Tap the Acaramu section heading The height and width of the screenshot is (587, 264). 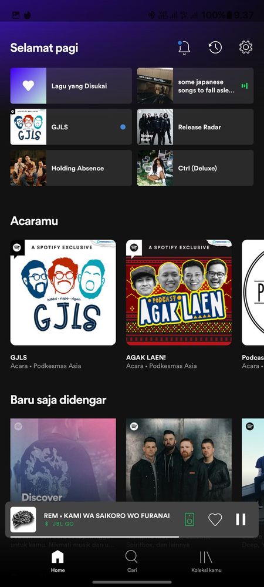pos(34,221)
